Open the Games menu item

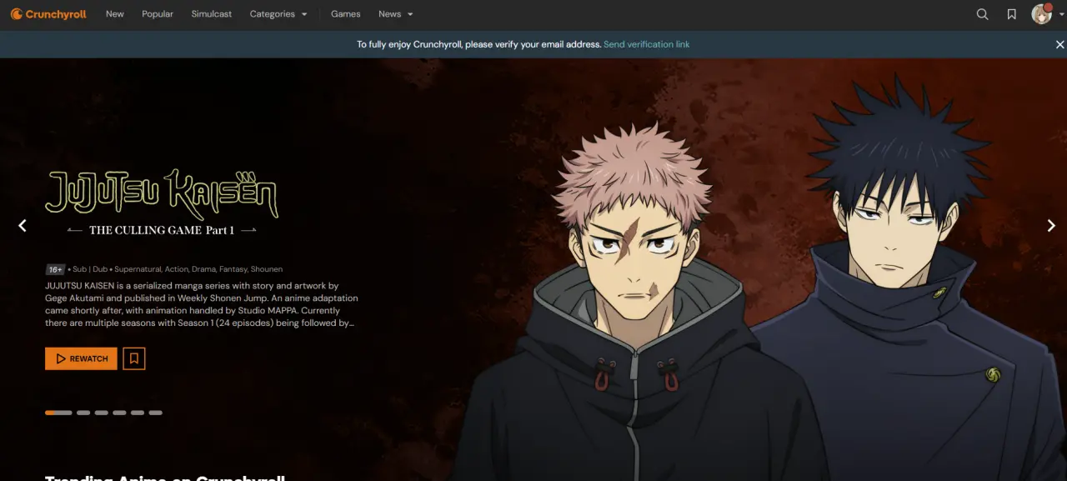click(346, 14)
